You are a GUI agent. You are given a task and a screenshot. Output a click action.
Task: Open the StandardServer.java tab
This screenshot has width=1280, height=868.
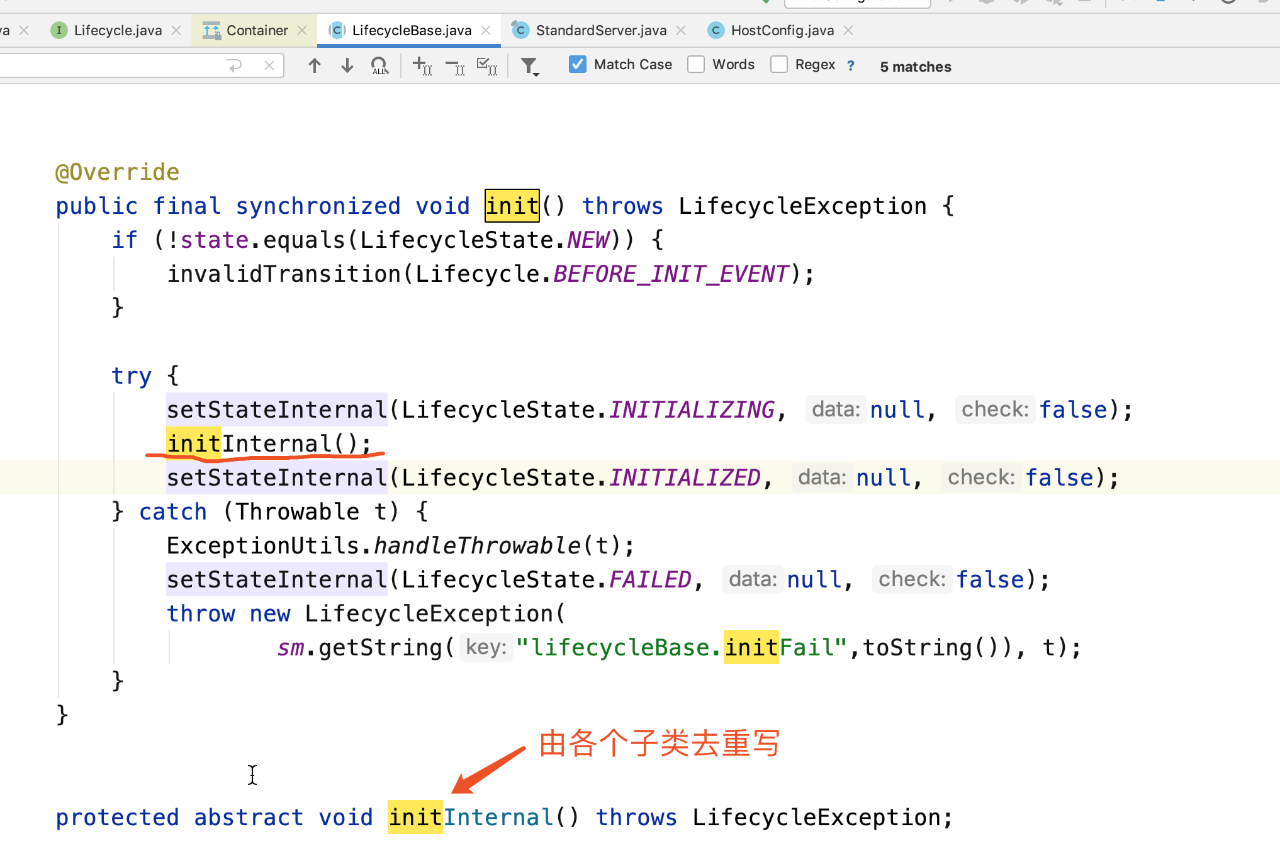click(600, 30)
